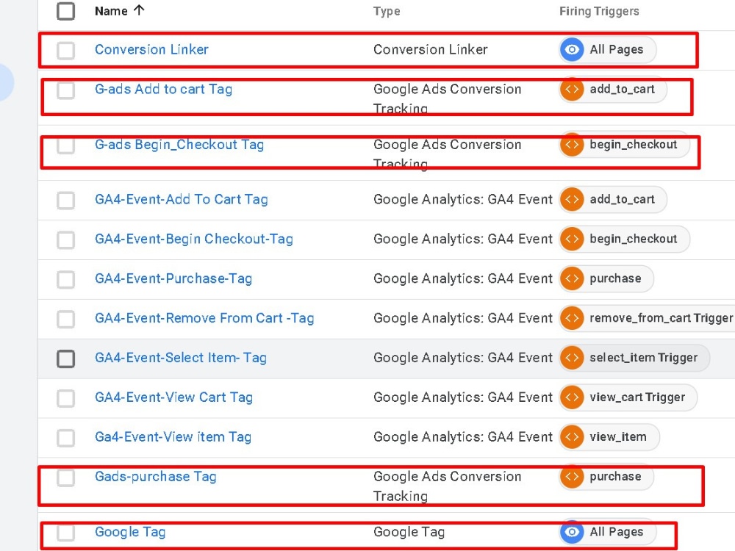Viewport: 735px width, 551px height.
Task: Check the Google Tag row checkbox
Action: (65, 533)
